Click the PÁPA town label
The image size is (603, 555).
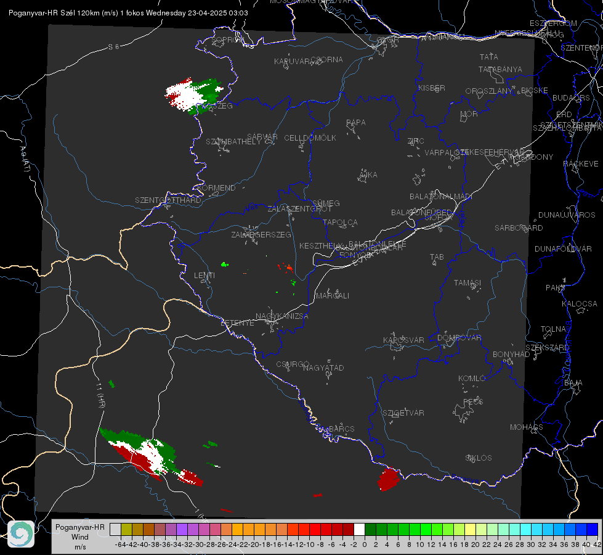click(x=356, y=123)
